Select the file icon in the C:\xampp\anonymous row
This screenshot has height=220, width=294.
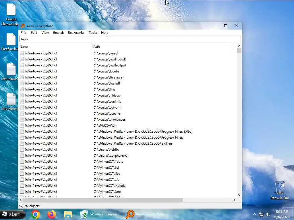coord(22,119)
